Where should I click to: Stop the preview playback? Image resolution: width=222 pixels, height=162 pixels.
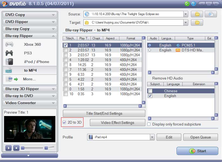click(16, 148)
